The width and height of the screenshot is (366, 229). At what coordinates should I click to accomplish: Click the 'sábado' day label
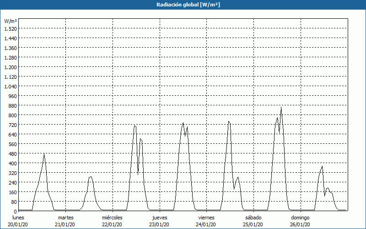tap(253, 218)
